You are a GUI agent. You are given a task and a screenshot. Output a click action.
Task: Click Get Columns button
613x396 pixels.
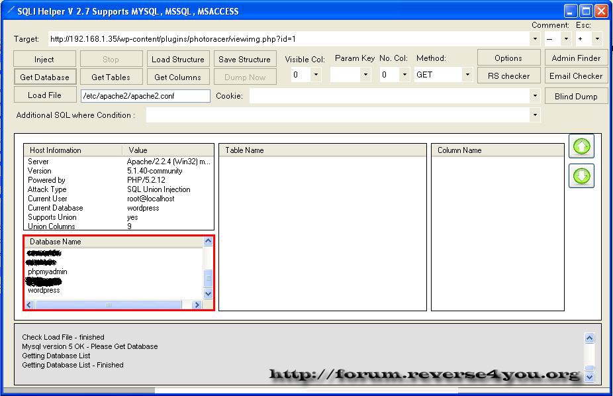click(178, 77)
